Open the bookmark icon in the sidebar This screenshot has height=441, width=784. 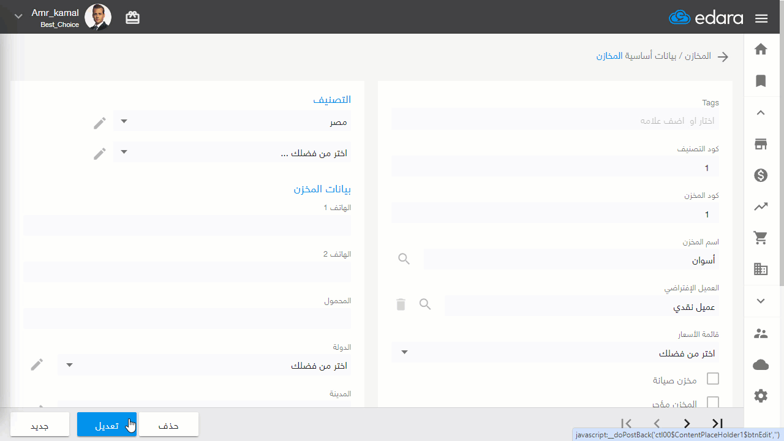point(761,81)
